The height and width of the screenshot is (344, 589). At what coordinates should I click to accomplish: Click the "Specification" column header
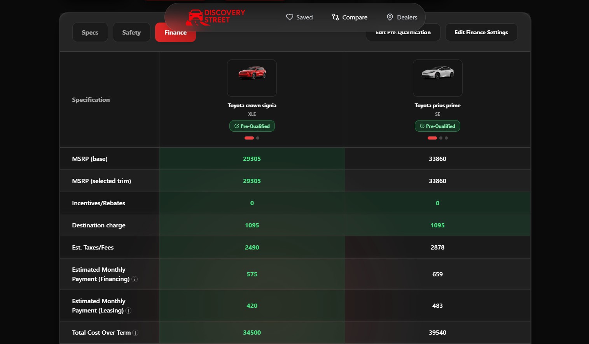(91, 100)
